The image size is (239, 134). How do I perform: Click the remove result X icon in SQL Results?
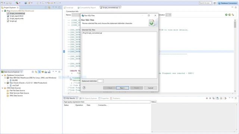point(210,98)
